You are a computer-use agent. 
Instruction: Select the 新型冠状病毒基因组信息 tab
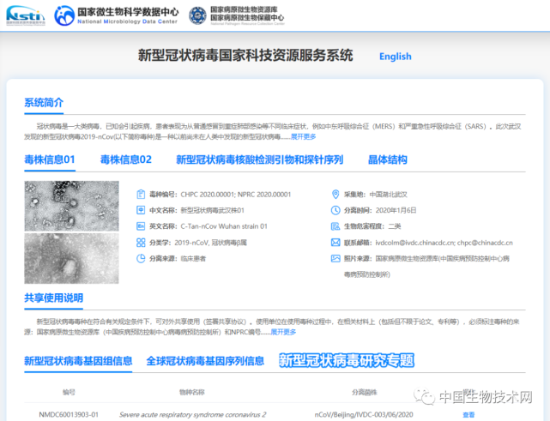[x=78, y=361]
